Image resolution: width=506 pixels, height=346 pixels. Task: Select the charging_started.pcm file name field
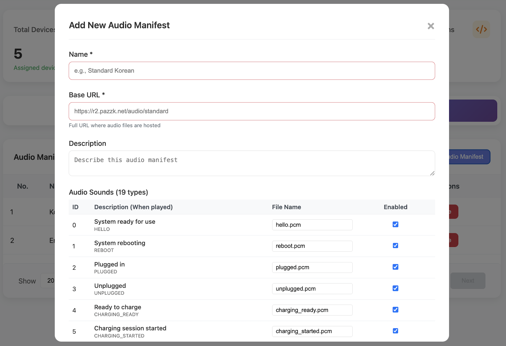(312, 331)
